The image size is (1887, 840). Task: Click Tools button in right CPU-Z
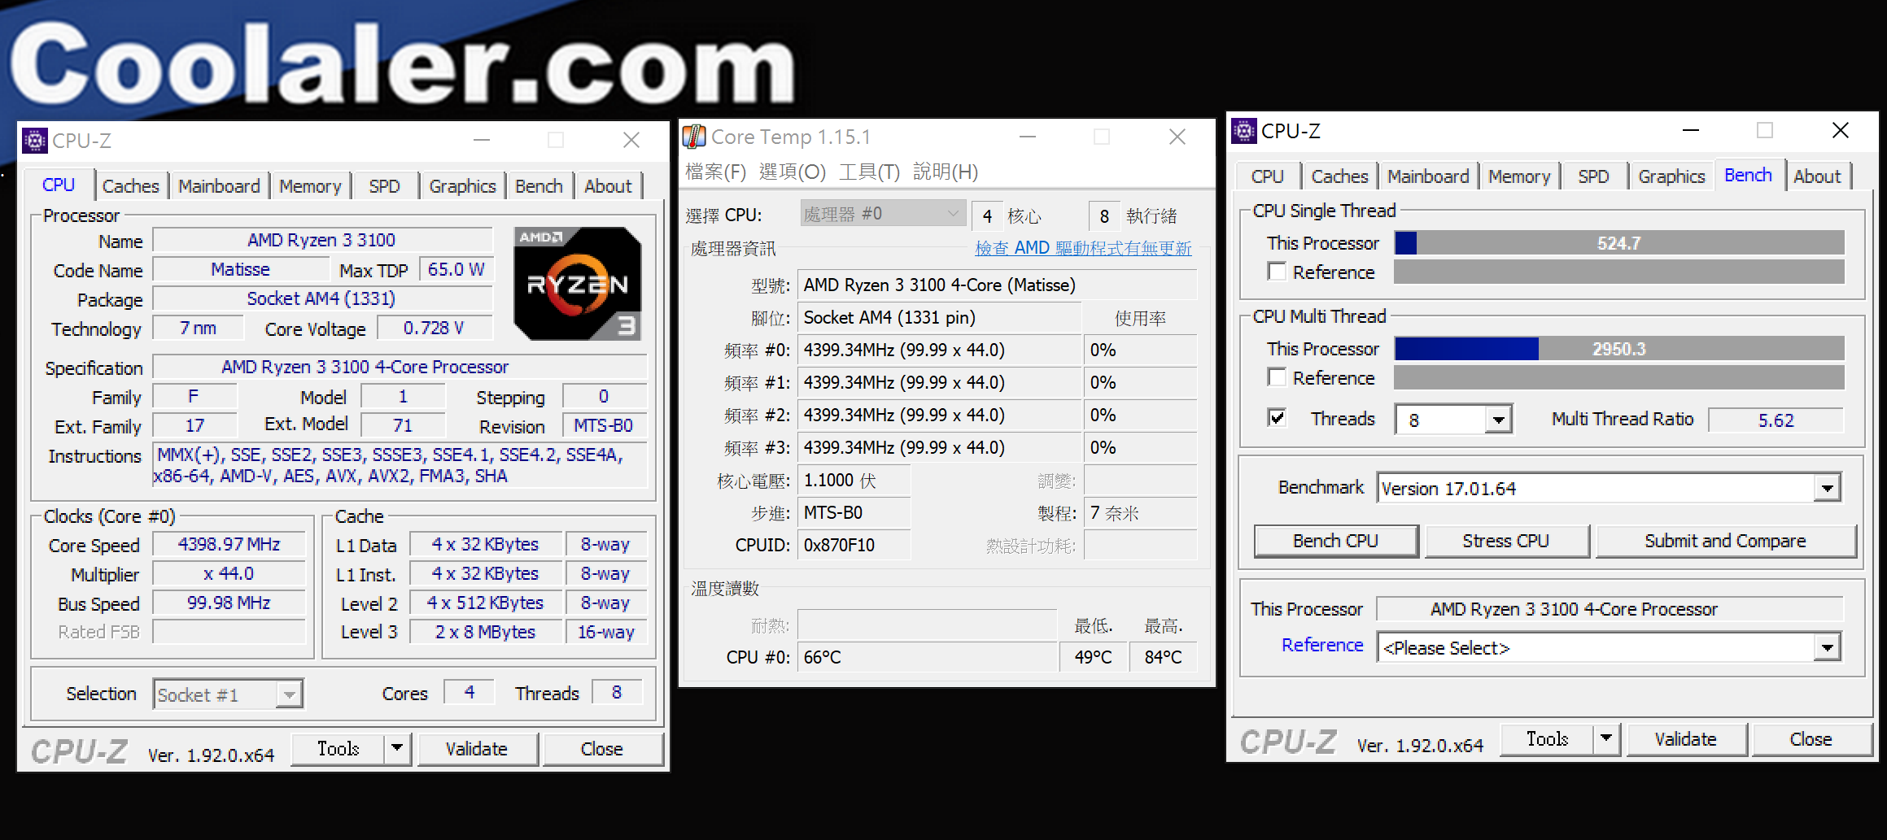pos(1548,738)
